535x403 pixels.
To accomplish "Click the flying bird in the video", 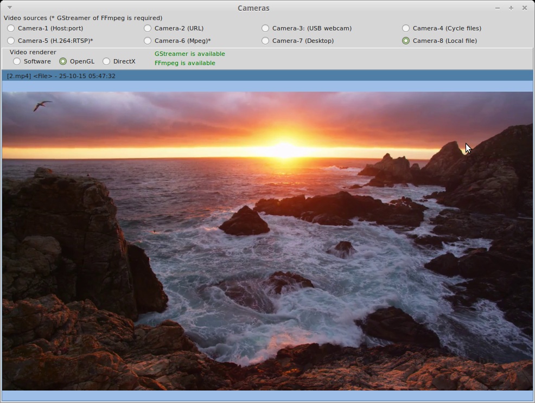I will tap(42, 105).
